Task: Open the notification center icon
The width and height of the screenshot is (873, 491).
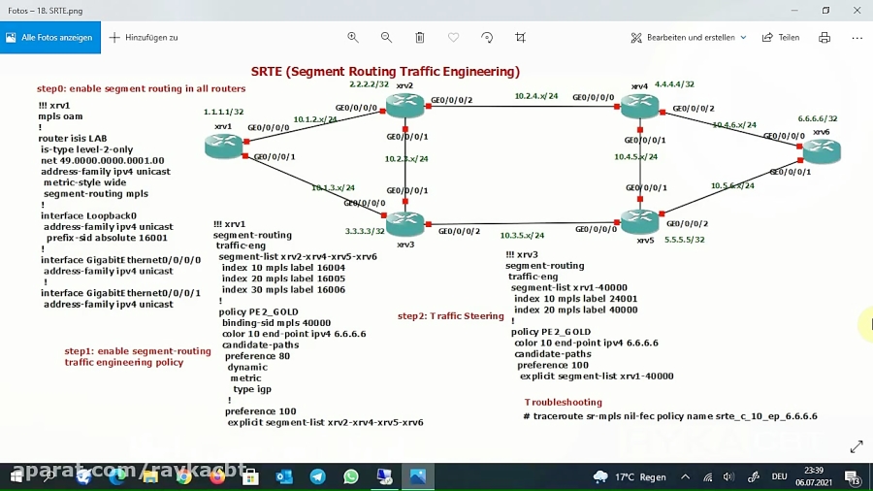Action: click(x=852, y=477)
